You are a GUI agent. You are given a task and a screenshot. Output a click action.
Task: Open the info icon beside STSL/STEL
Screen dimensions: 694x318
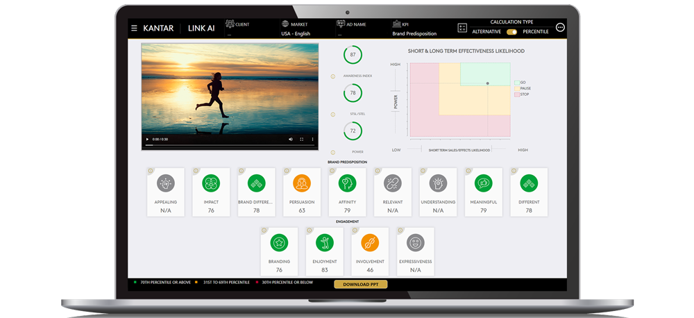333,115
